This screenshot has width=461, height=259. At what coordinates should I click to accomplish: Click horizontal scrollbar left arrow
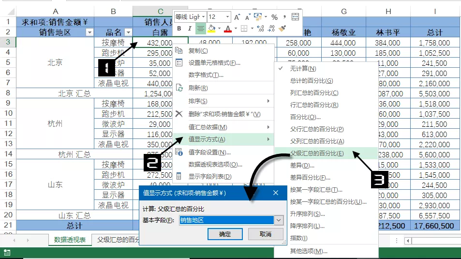[408, 241]
